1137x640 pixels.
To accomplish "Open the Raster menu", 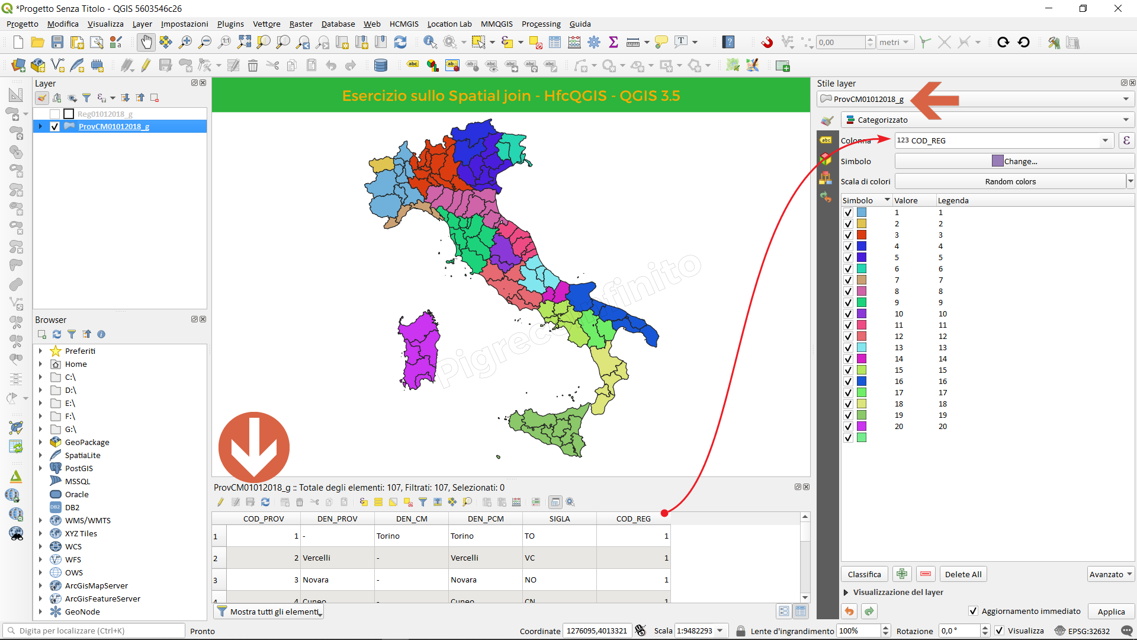I will 301,24.
